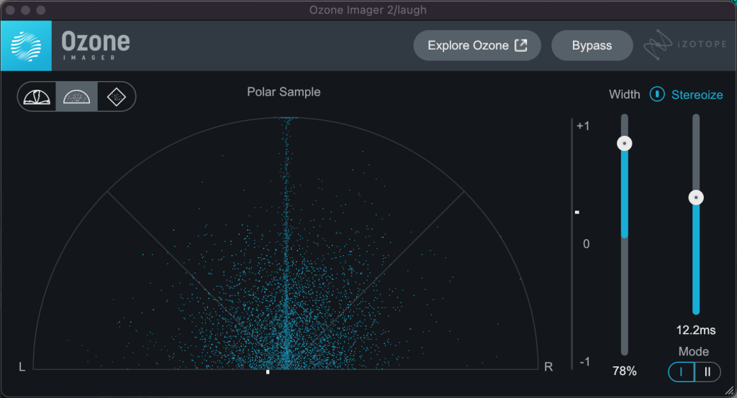
Task: Click the Width slider handle
Action: 624,144
